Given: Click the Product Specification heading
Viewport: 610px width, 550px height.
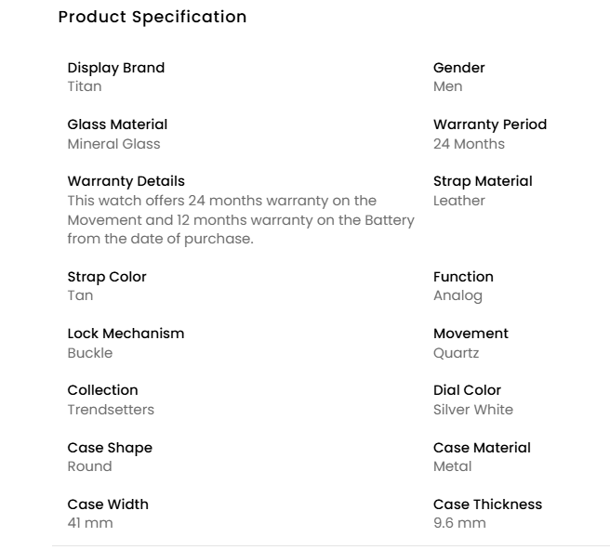Looking at the screenshot, I should click(152, 17).
